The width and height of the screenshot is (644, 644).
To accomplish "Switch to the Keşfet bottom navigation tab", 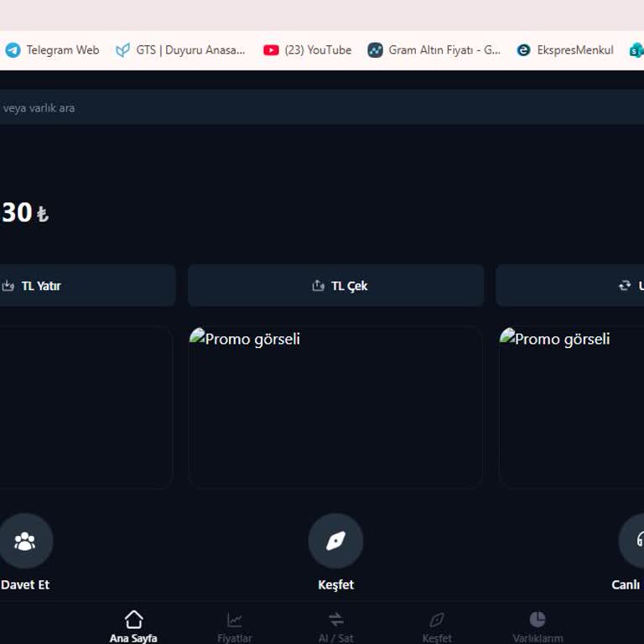I will pyautogui.click(x=437, y=626).
